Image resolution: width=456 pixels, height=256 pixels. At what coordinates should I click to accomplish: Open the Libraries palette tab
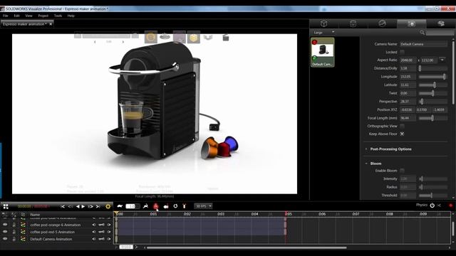click(x=440, y=23)
